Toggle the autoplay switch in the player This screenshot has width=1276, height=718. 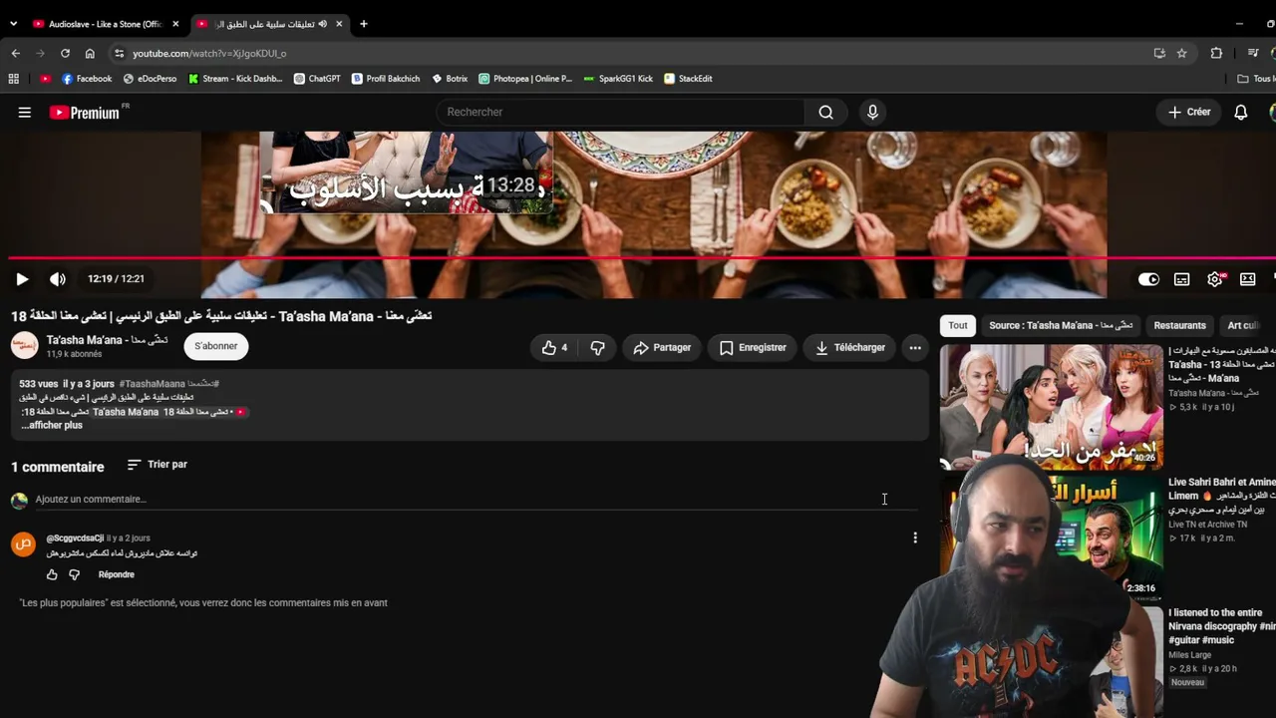click(1148, 279)
